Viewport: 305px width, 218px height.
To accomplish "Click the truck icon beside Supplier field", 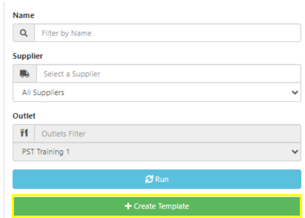I will [25, 74].
